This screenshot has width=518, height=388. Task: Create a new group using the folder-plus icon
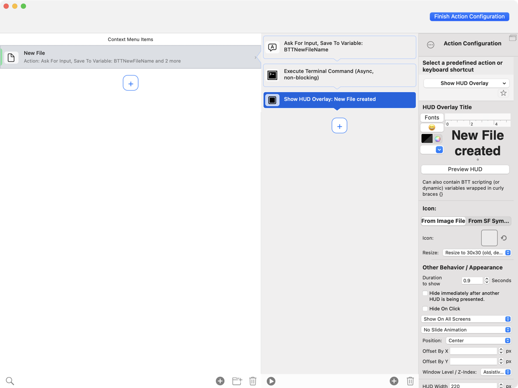tap(237, 381)
